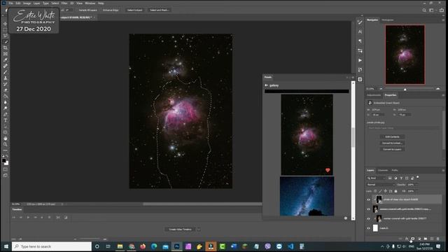Enable Enhance Edge checkbox
Viewport: 448px width, 252px height.
coord(101,10)
